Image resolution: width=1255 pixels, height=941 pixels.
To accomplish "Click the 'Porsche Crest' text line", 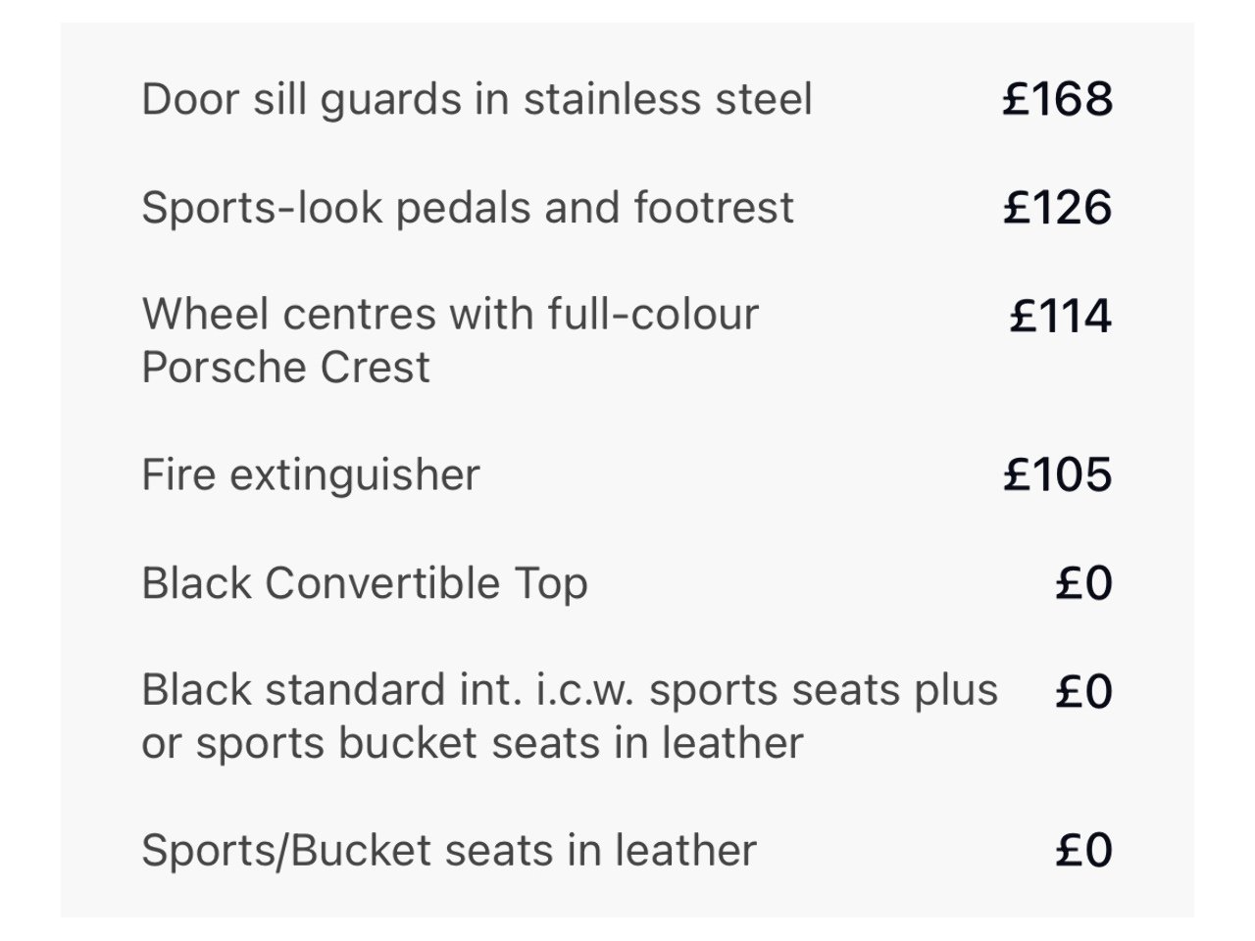I will [x=285, y=368].
